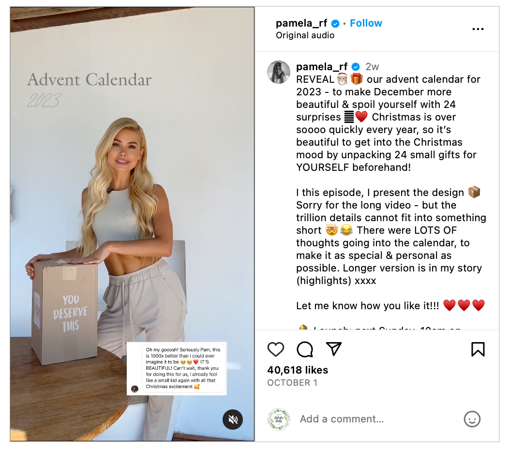This screenshot has height=451, width=509.
Task: Click the OCTOBER 1 post date
Action: (292, 383)
